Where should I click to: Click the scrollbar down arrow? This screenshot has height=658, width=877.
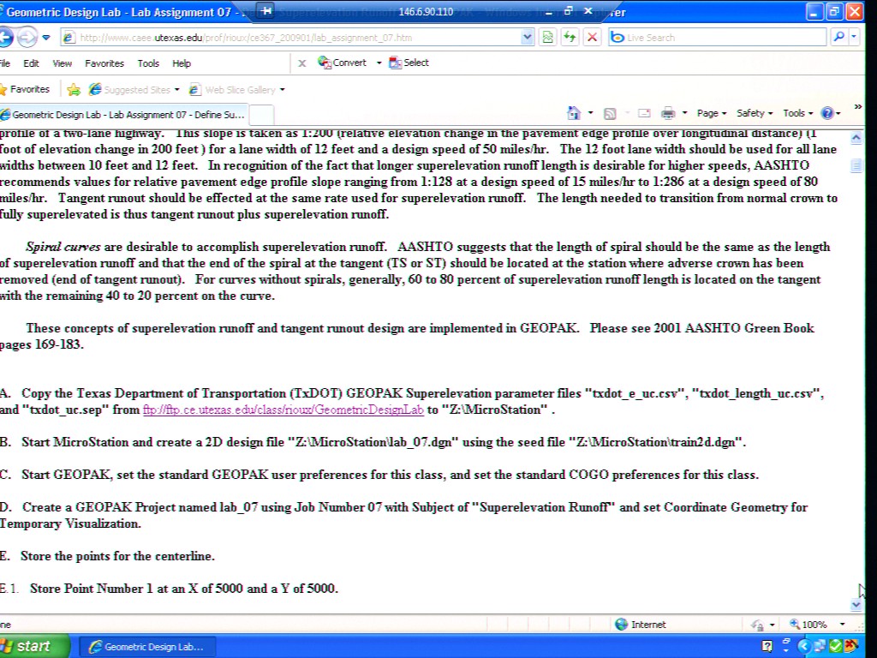(856, 604)
